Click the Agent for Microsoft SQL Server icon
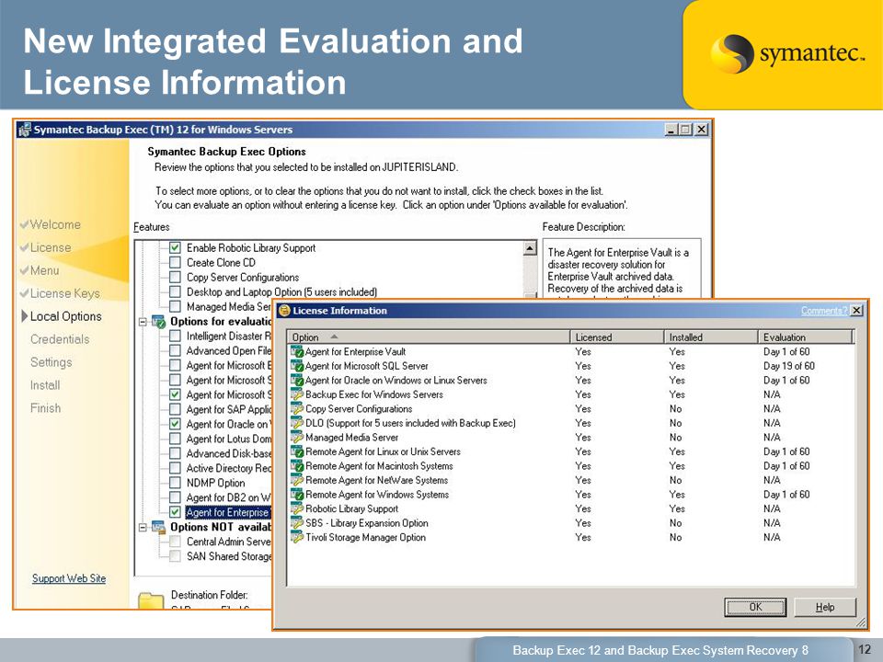Image resolution: width=883 pixels, height=662 pixels. coord(297,366)
